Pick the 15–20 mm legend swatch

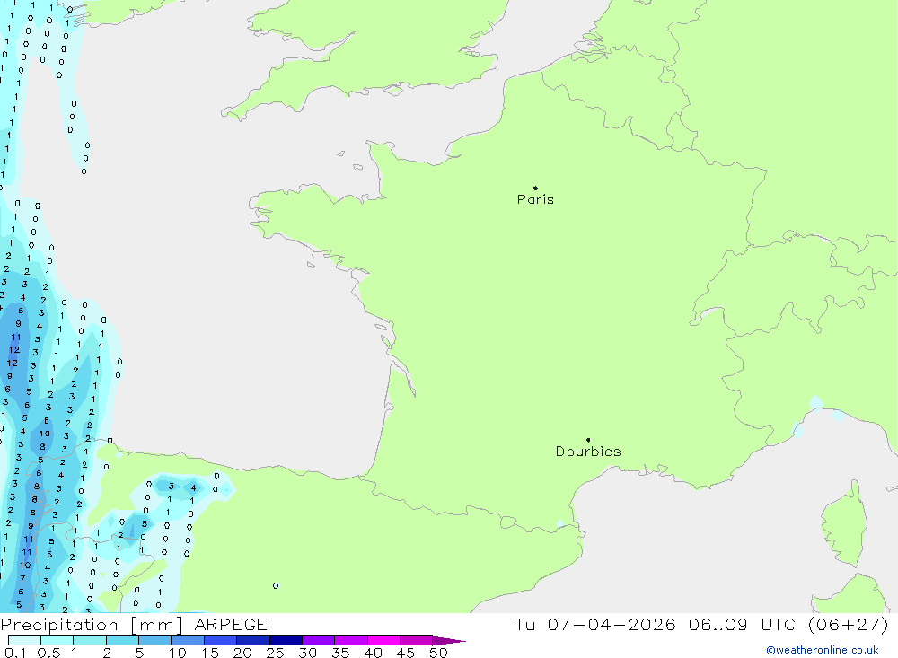[x=221, y=640]
